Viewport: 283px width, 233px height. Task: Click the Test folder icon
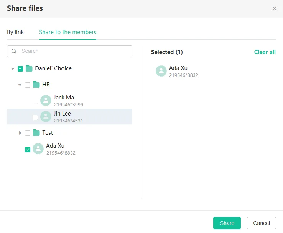[x=36, y=133]
